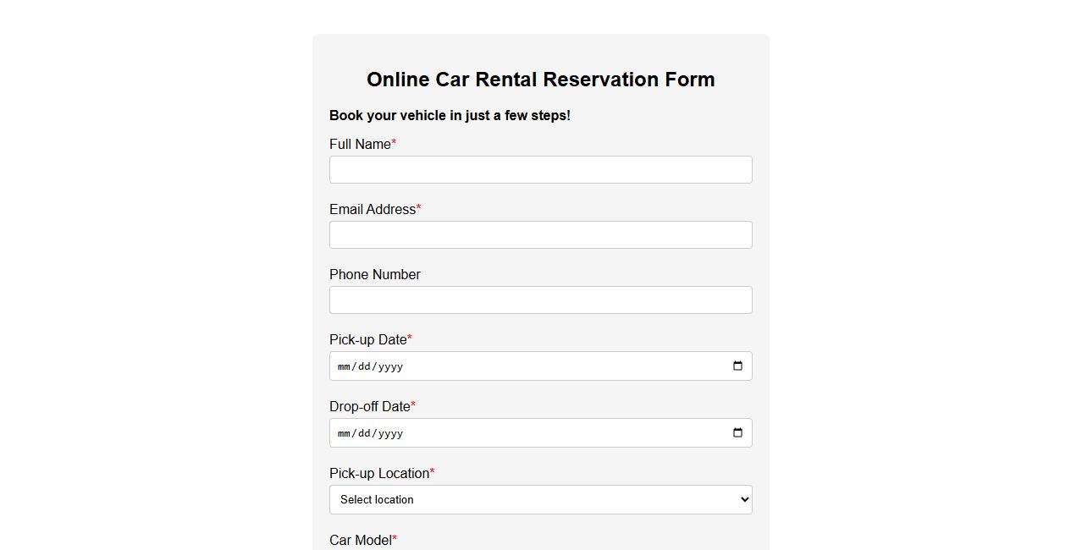Click the Car Model field label

pos(362,540)
